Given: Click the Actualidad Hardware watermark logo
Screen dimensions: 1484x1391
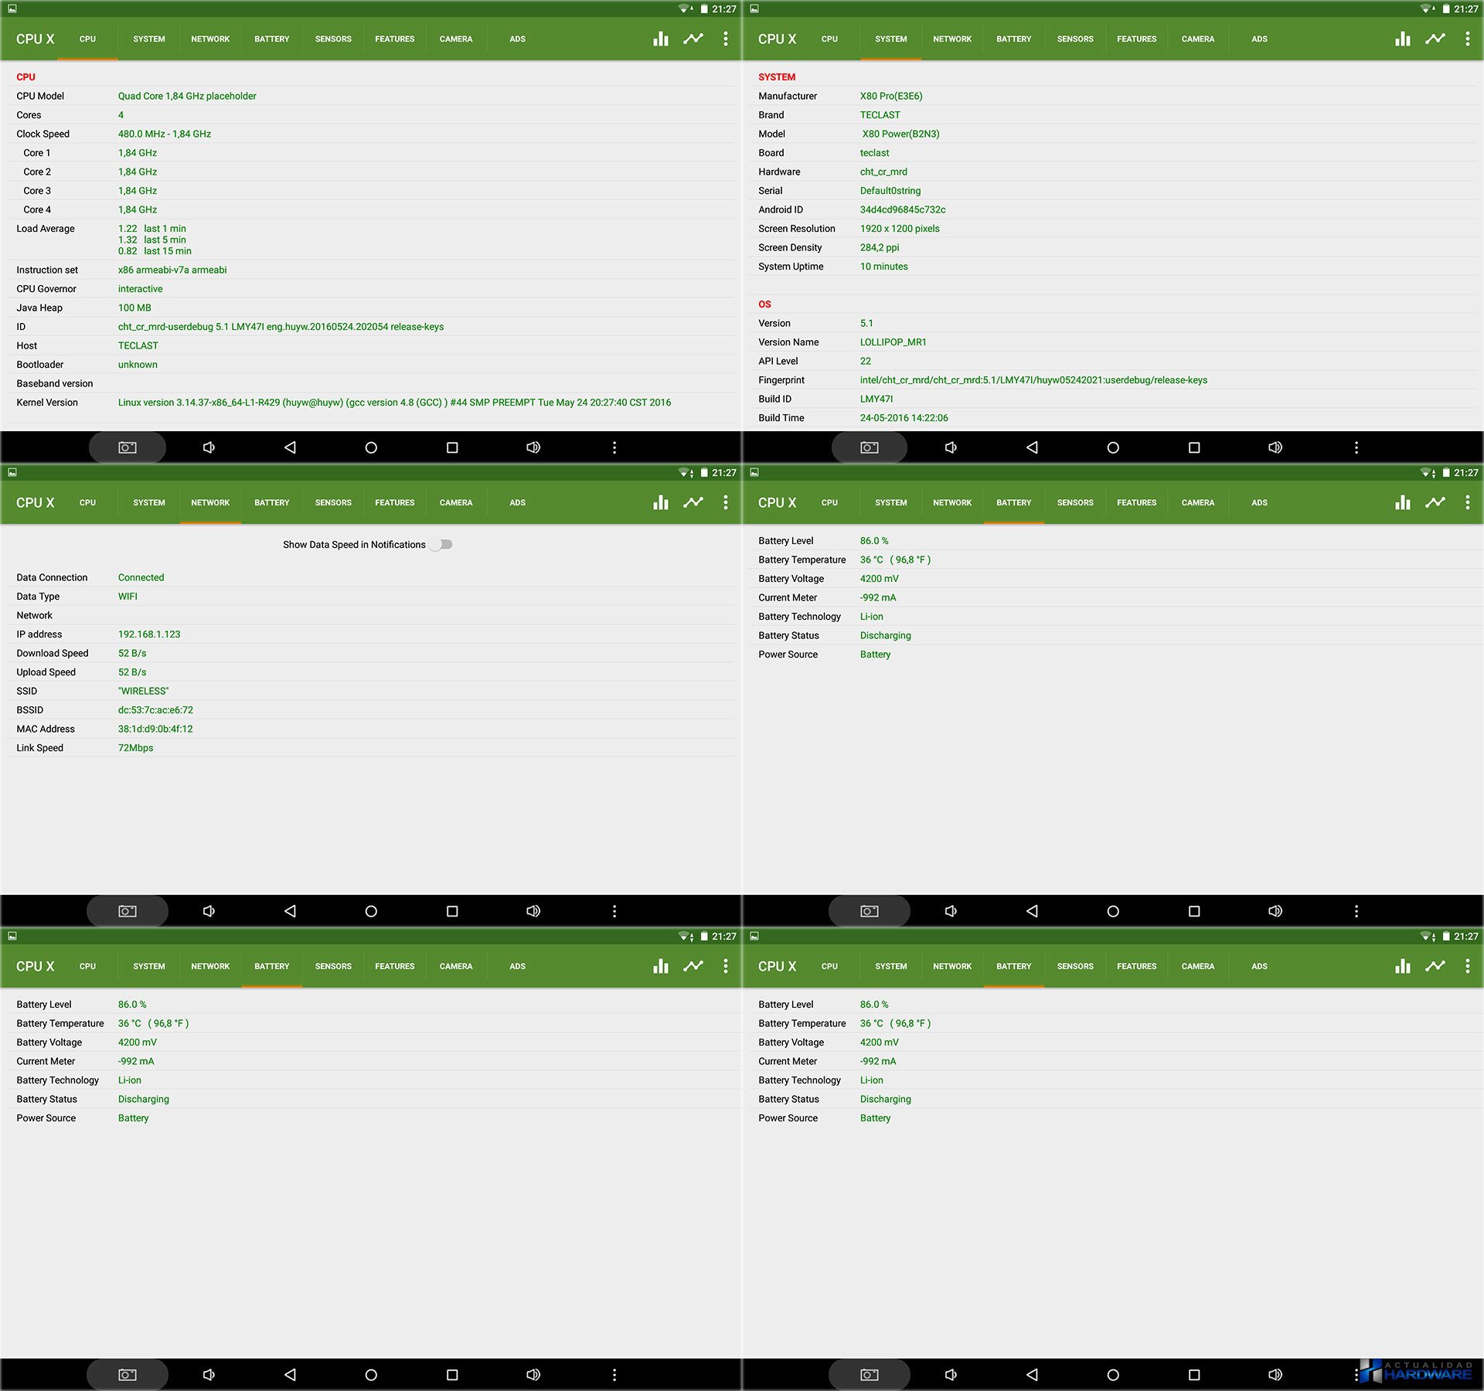Looking at the screenshot, I should 1418,1371.
